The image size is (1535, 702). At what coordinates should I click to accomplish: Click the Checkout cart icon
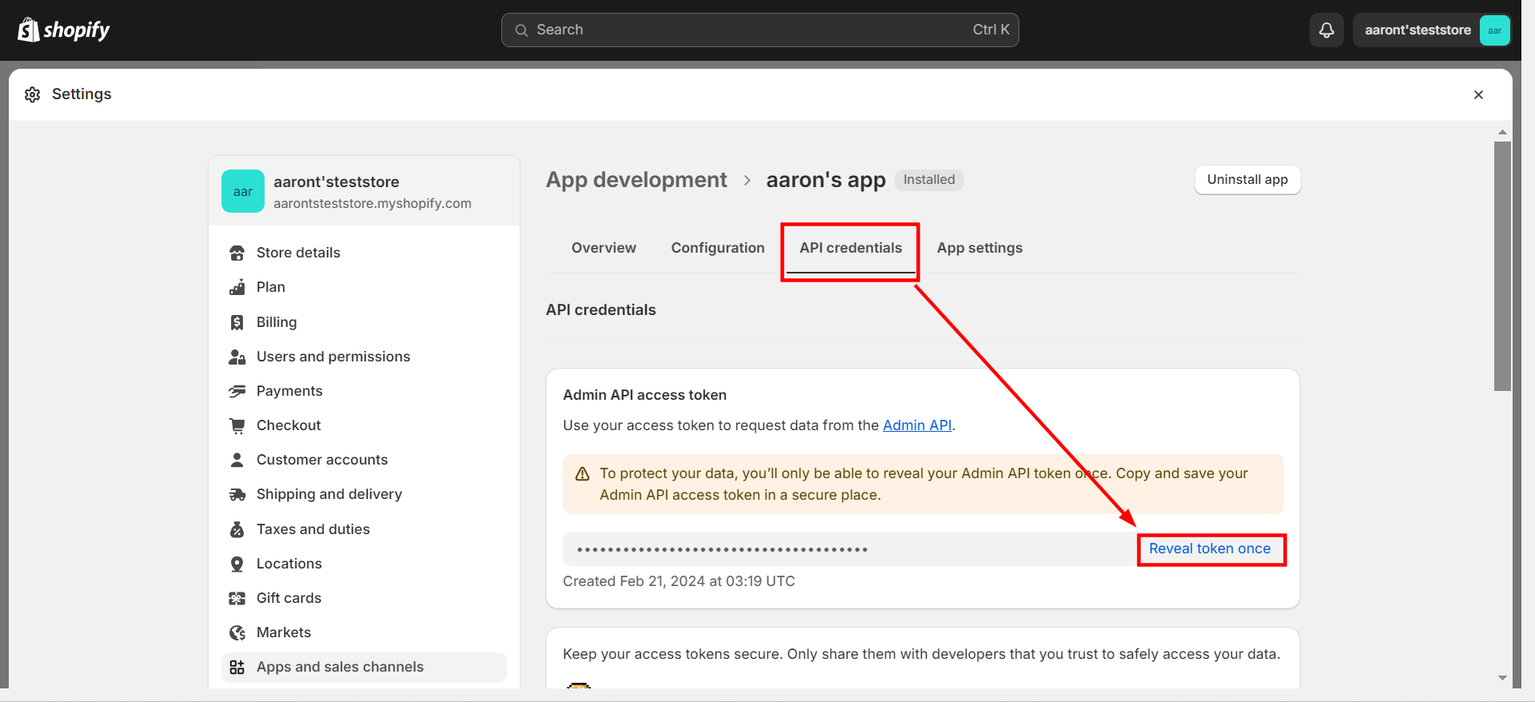pyautogui.click(x=237, y=425)
